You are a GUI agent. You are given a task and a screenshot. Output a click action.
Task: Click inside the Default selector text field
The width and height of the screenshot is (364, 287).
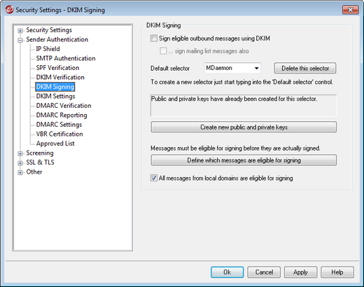tap(229, 68)
